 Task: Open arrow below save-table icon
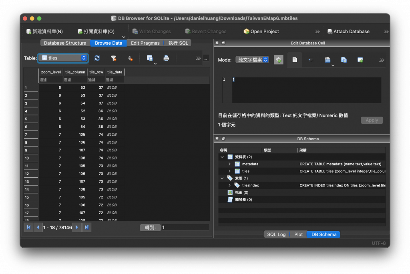[x=155, y=64]
